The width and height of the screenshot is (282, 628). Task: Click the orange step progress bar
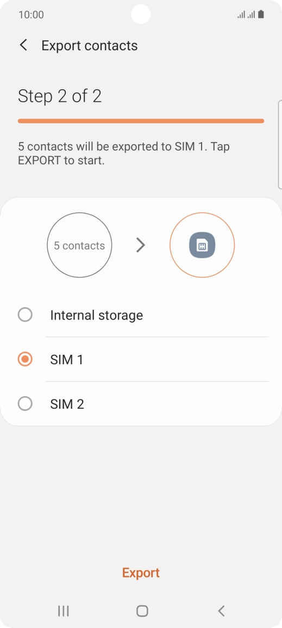(x=141, y=121)
